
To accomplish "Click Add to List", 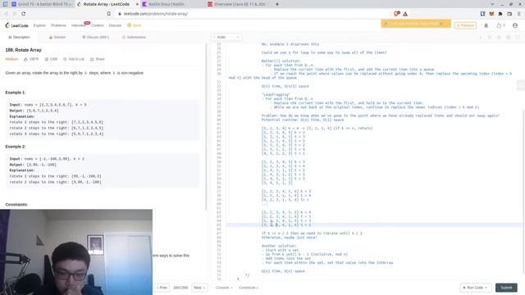I will click(74, 59).
